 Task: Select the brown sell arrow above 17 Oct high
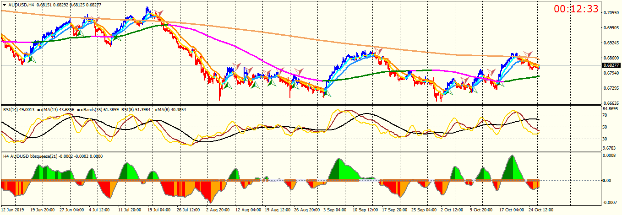528,54
